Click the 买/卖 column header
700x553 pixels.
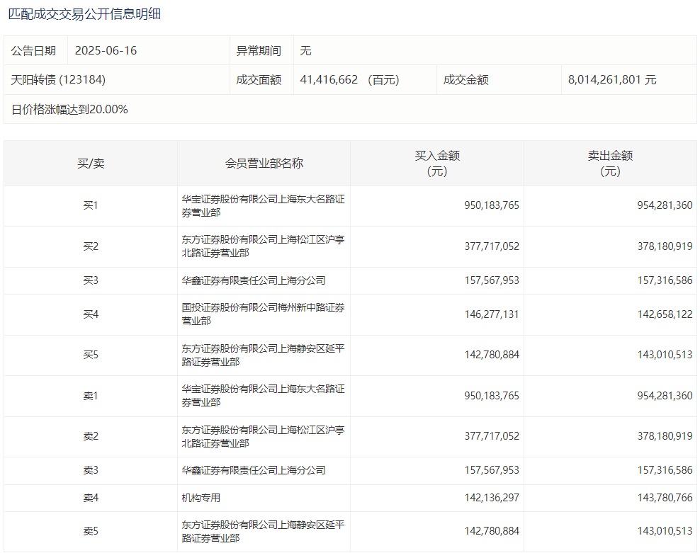[x=91, y=164]
